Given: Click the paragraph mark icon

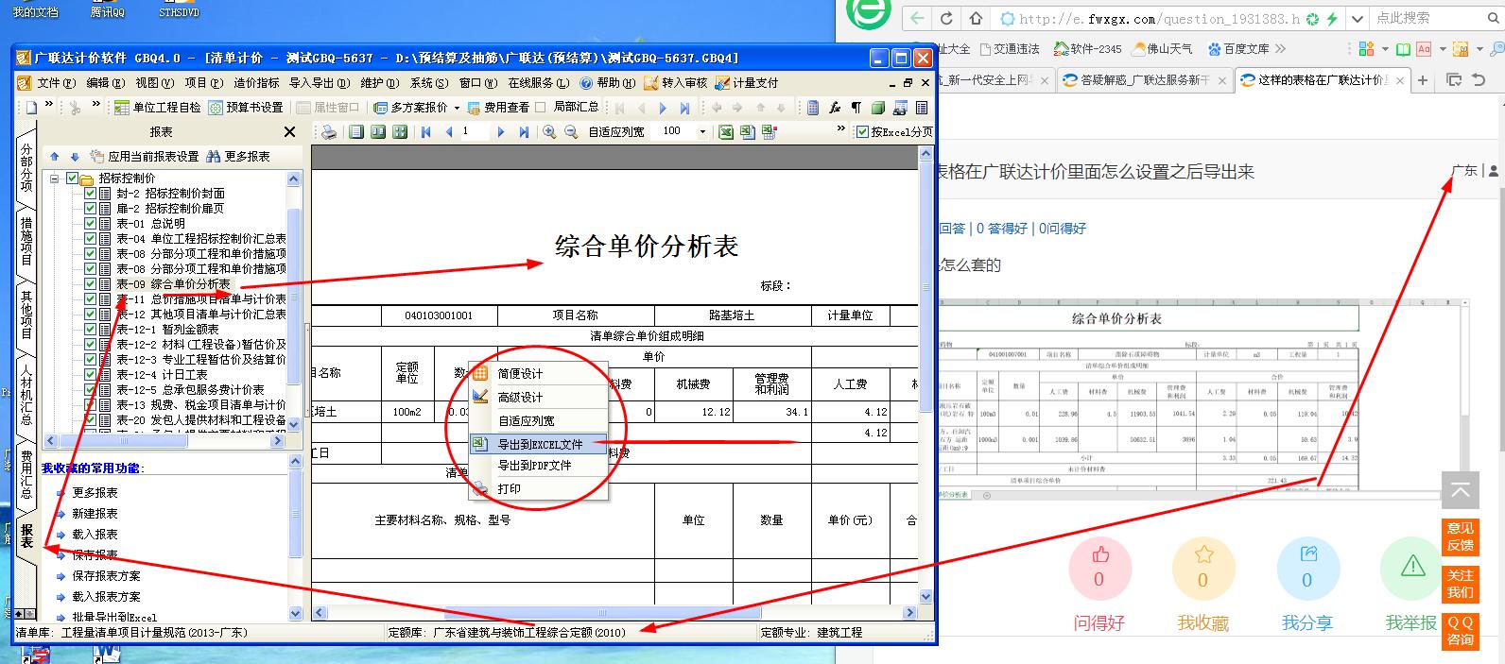Looking at the screenshot, I should click(856, 108).
